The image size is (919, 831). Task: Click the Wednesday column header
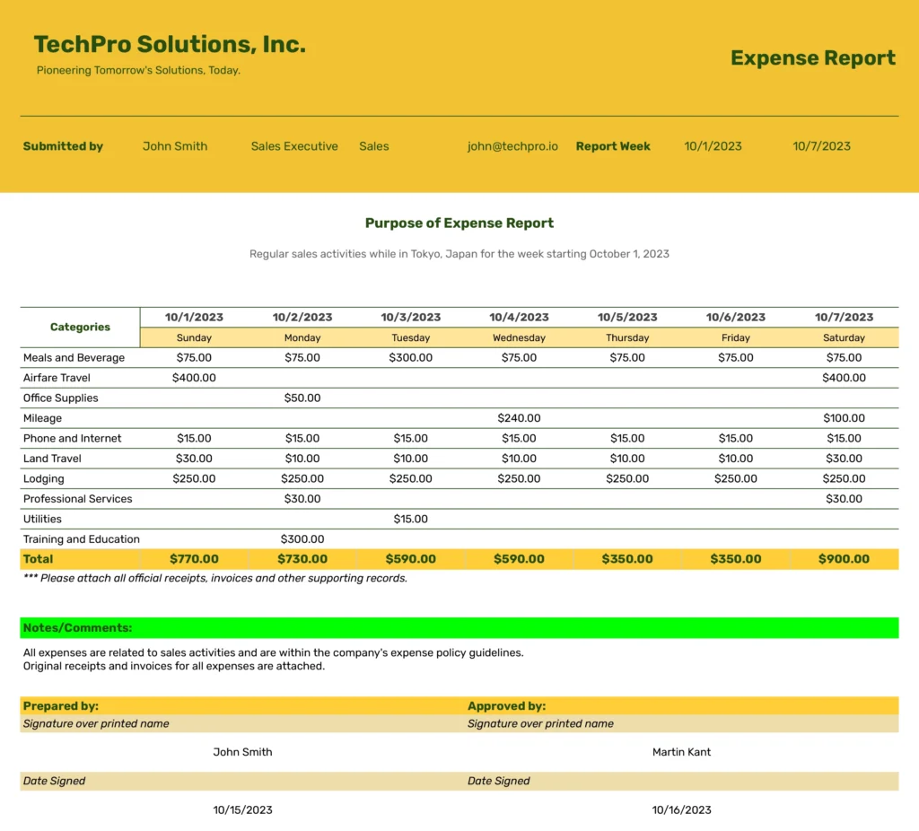[x=519, y=338]
